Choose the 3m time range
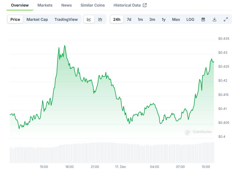This screenshot has height=172, width=232. pyautogui.click(x=152, y=19)
